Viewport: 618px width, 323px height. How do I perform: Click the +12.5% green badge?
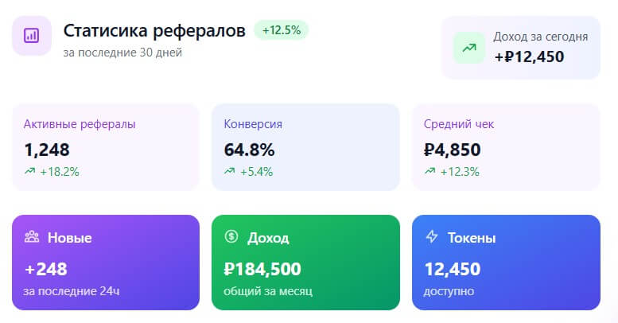tap(281, 30)
